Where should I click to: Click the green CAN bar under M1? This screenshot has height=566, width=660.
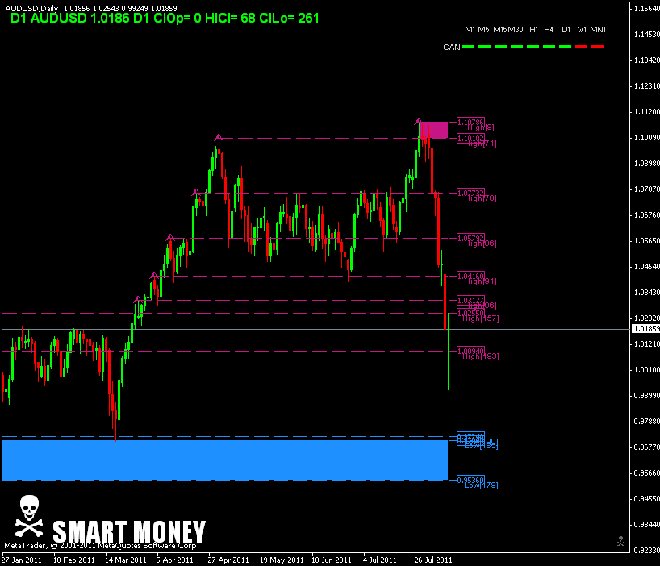point(469,47)
